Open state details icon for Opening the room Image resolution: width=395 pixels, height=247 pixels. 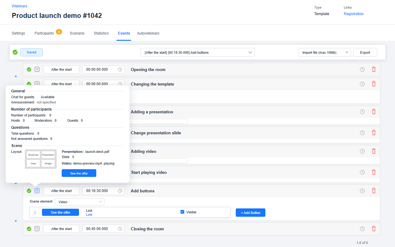[x=37, y=69]
